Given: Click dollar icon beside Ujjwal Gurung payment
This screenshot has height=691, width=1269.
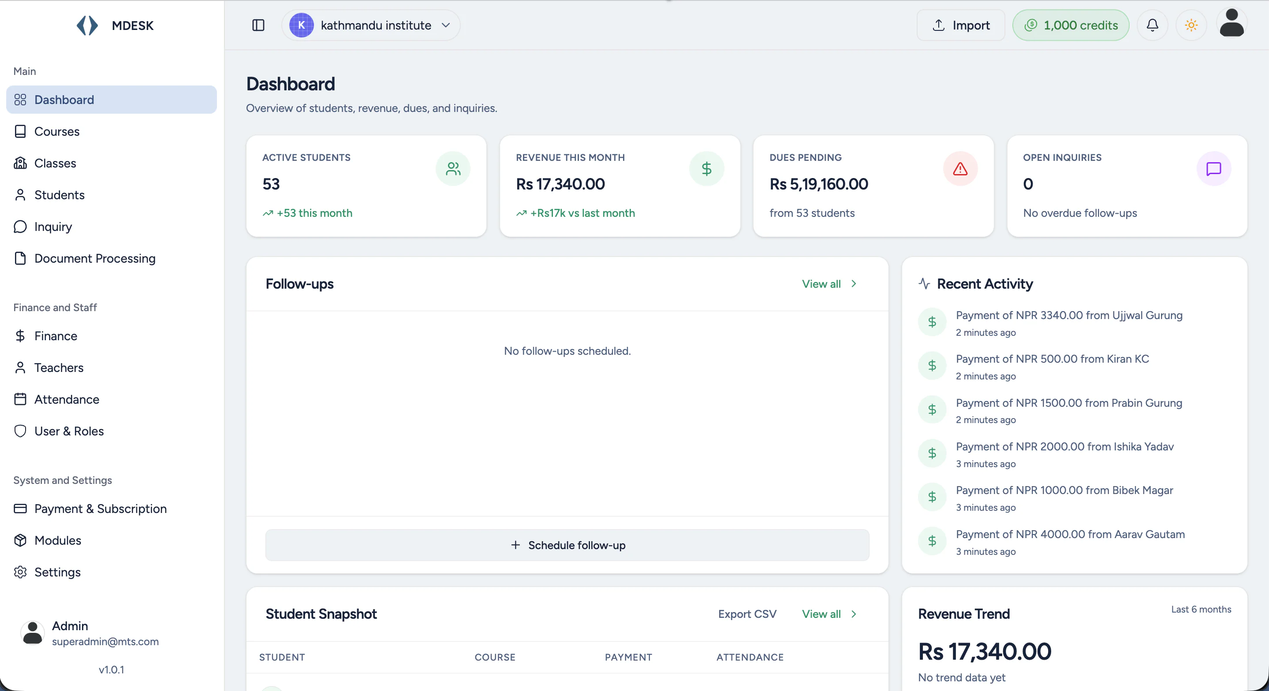Looking at the screenshot, I should [x=932, y=322].
